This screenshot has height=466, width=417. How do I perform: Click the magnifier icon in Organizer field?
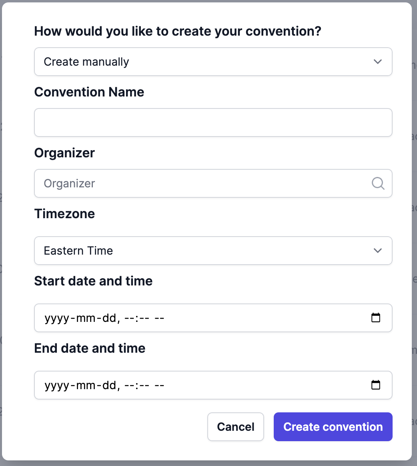click(x=378, y=183)
